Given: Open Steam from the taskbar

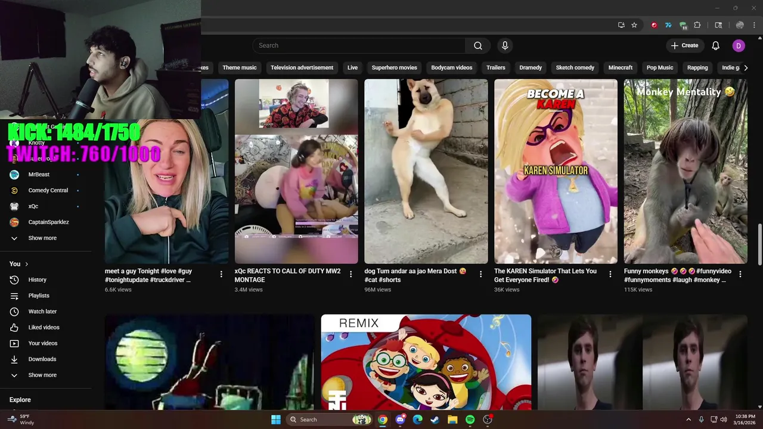Looking at the screenshot, I should (435, 419).
